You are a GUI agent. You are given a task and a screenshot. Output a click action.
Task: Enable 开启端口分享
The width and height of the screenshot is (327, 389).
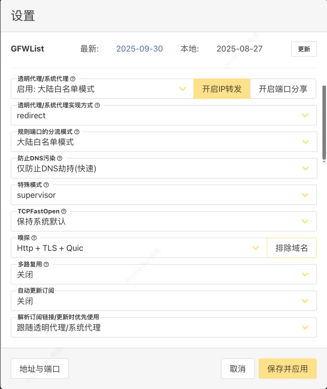click(x=283, y=89)
